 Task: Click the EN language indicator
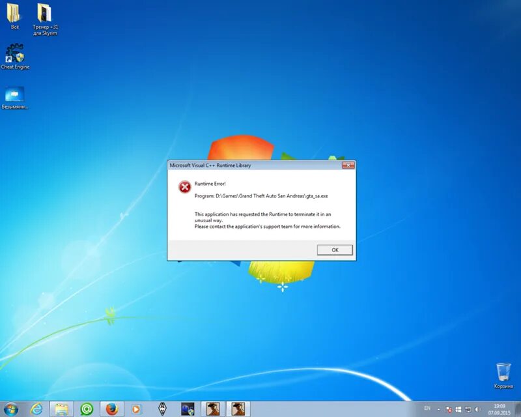click(x=427, y=409)
